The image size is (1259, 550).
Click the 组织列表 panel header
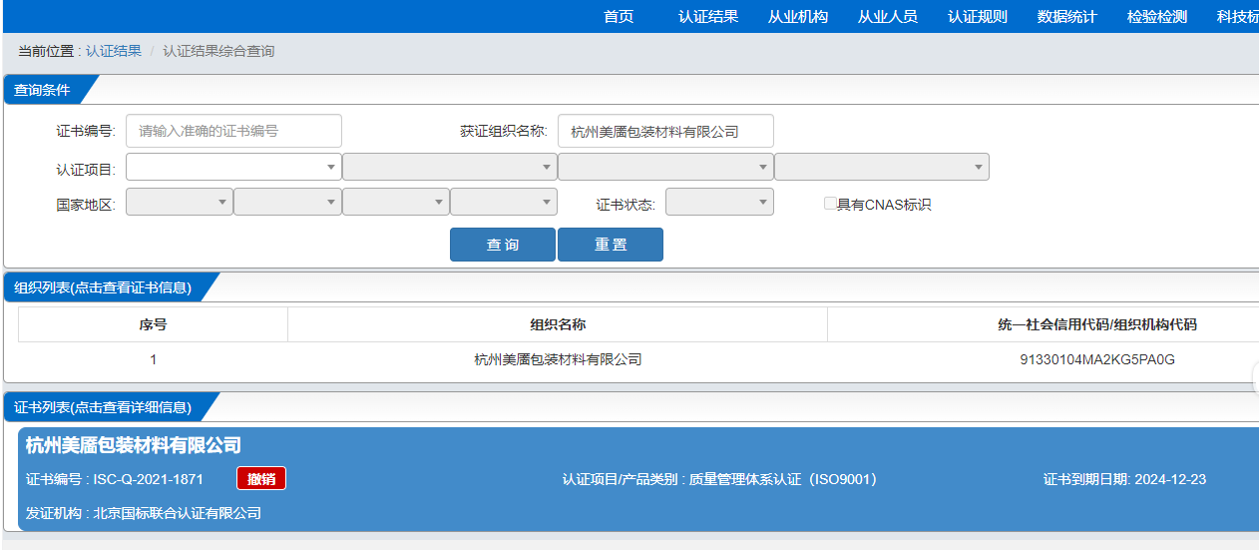click(103, 287)
